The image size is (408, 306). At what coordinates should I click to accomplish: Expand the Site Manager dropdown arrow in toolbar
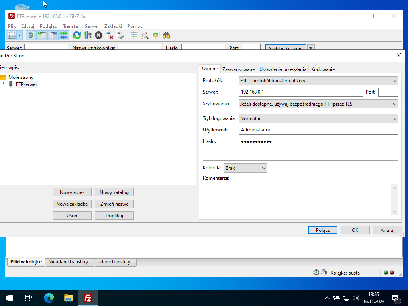tap(20, 35)
